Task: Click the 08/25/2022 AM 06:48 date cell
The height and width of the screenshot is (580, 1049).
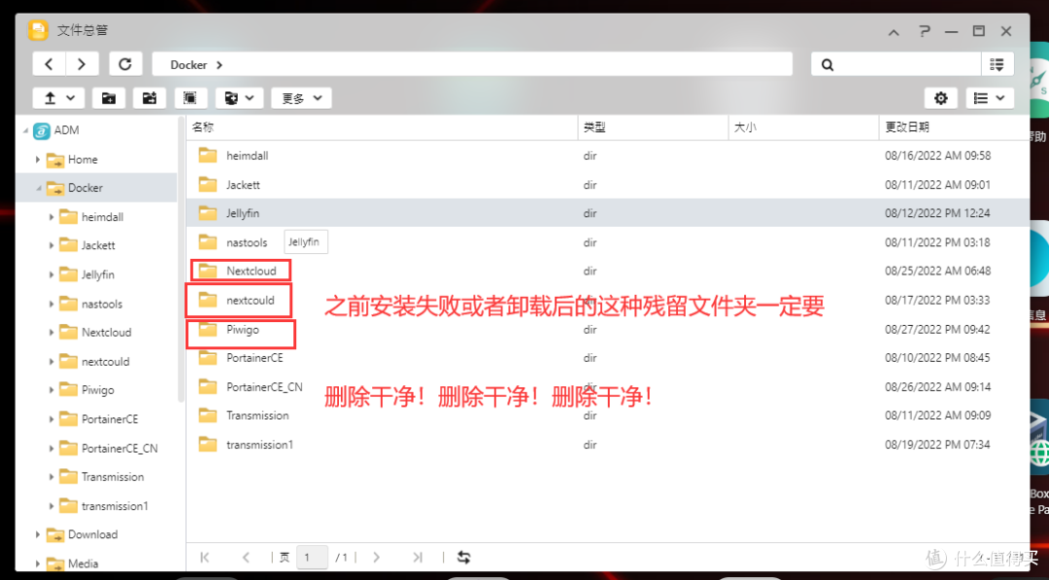Action: 938,271
